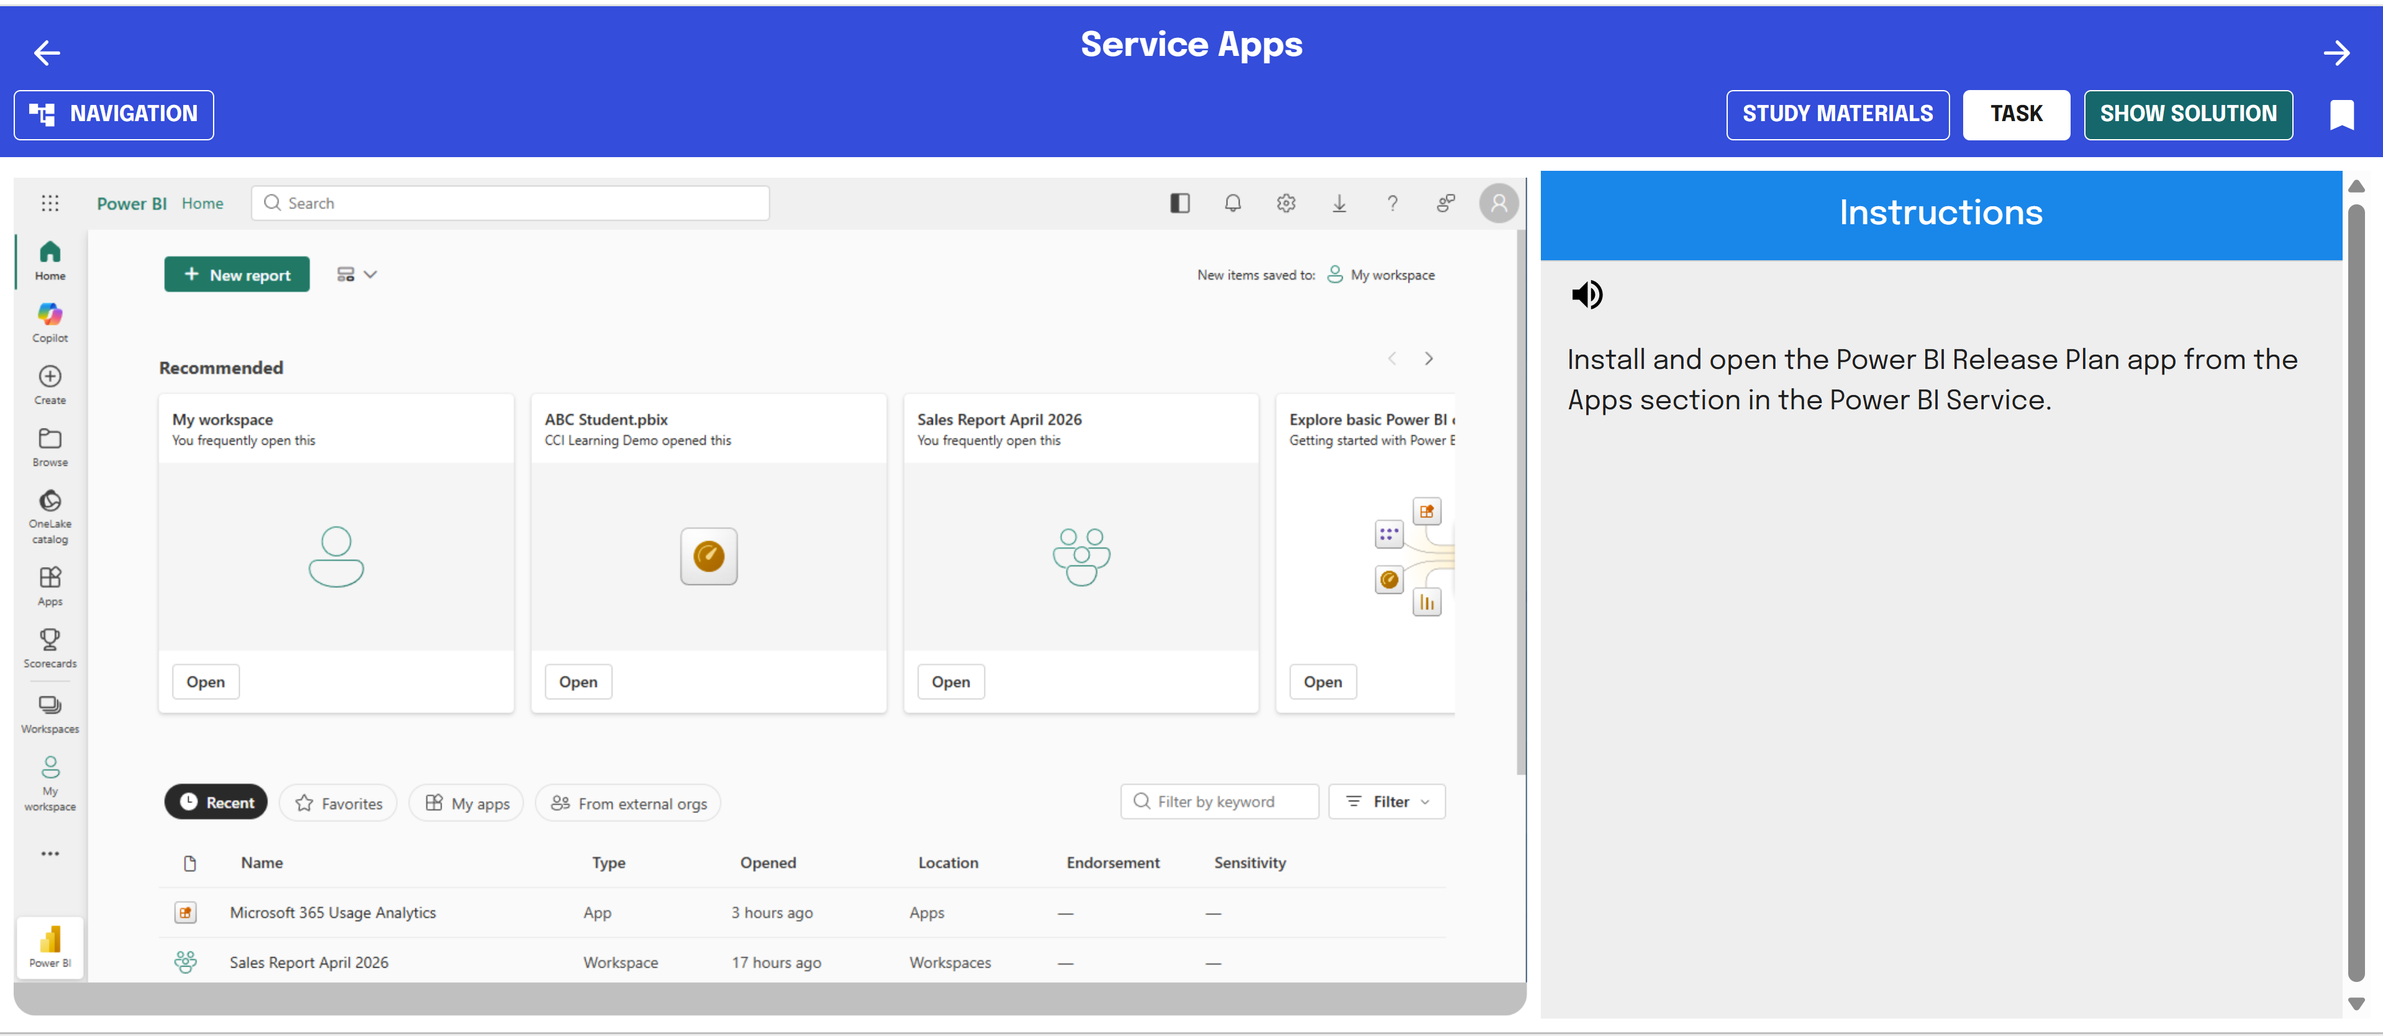Click the instructions panel scroll down arrow

[2356, 1004]
